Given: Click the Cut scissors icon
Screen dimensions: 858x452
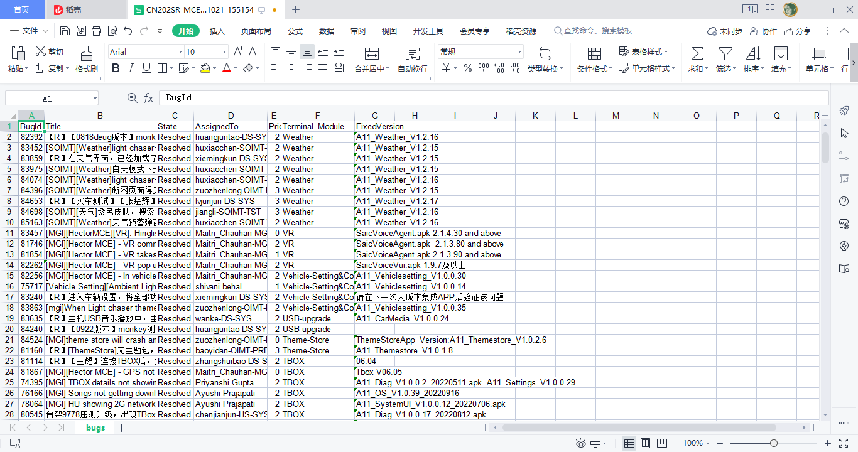Looking at the screenshot, I should (41, 51).
